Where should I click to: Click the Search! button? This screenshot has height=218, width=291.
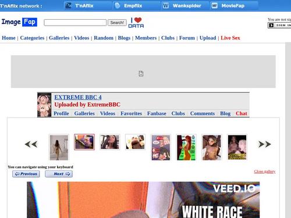tap(117, 23)
